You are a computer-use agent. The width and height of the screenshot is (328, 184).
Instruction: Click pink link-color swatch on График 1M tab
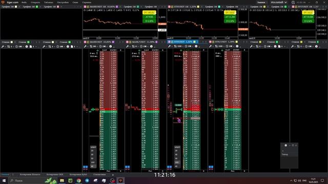click(x=58, y=7)
